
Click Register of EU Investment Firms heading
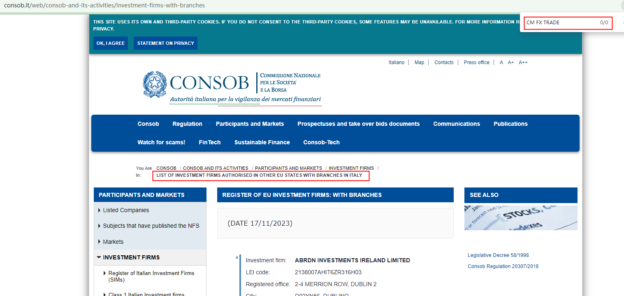coord(335,195)
